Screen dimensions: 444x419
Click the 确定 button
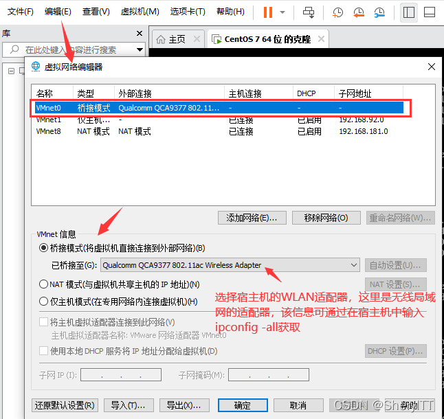click(x=243, y=405)
